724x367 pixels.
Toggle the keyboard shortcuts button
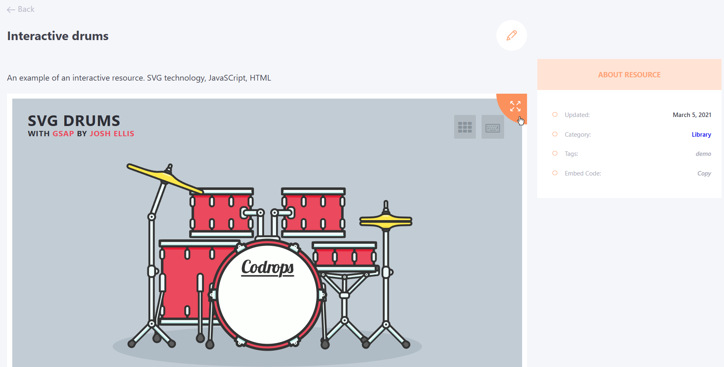pos(493,127)
